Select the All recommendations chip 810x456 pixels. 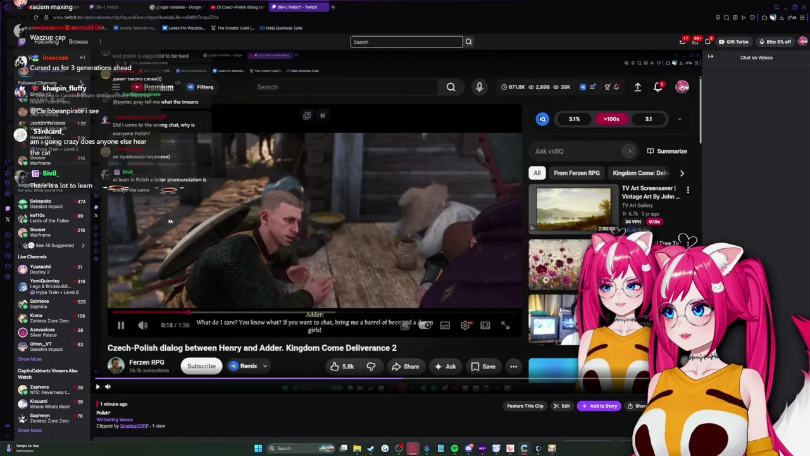coord(537,173)
